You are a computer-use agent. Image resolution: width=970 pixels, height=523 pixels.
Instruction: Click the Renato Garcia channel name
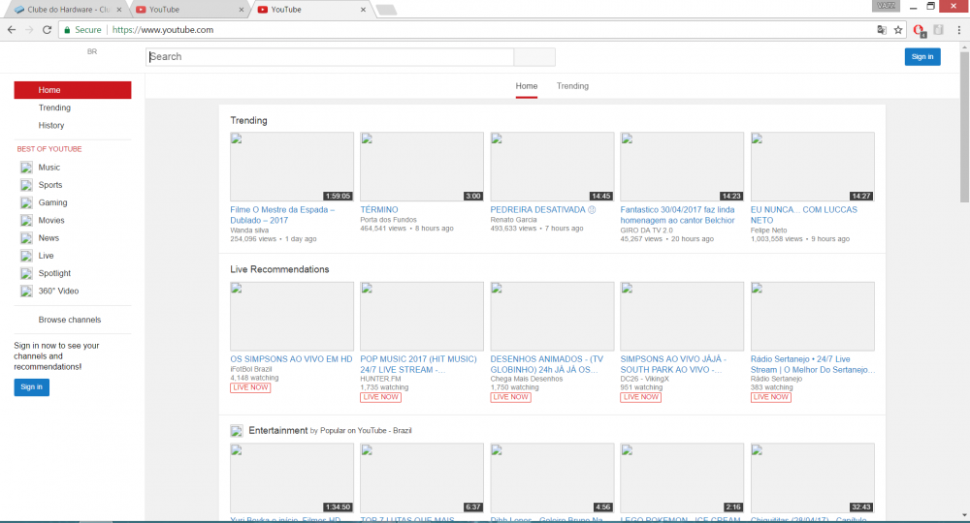(513, 220)
